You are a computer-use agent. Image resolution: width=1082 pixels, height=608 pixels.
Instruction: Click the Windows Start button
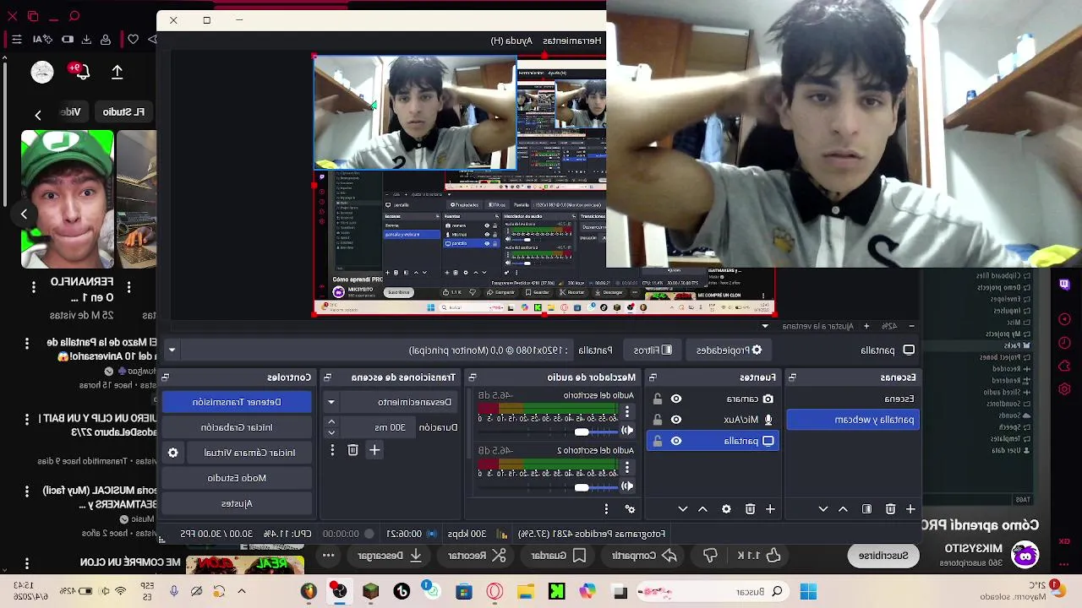(808, 591)
